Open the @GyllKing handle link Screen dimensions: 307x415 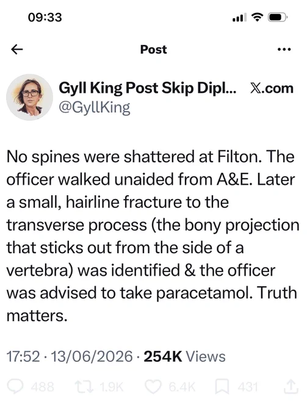point(95,108)
